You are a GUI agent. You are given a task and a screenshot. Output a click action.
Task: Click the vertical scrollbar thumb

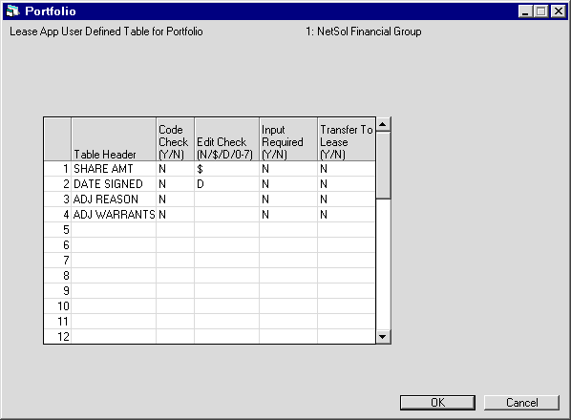[x=383, y=165]
